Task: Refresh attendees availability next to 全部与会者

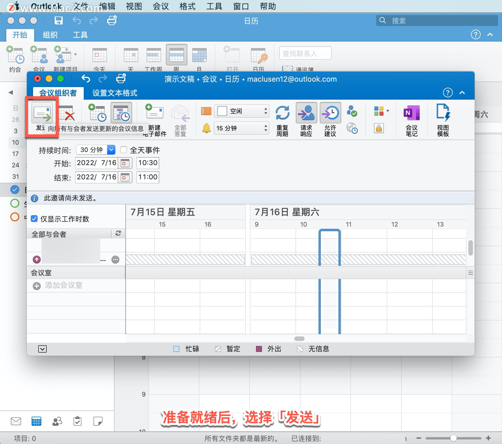Action: [x=118, y=233]
